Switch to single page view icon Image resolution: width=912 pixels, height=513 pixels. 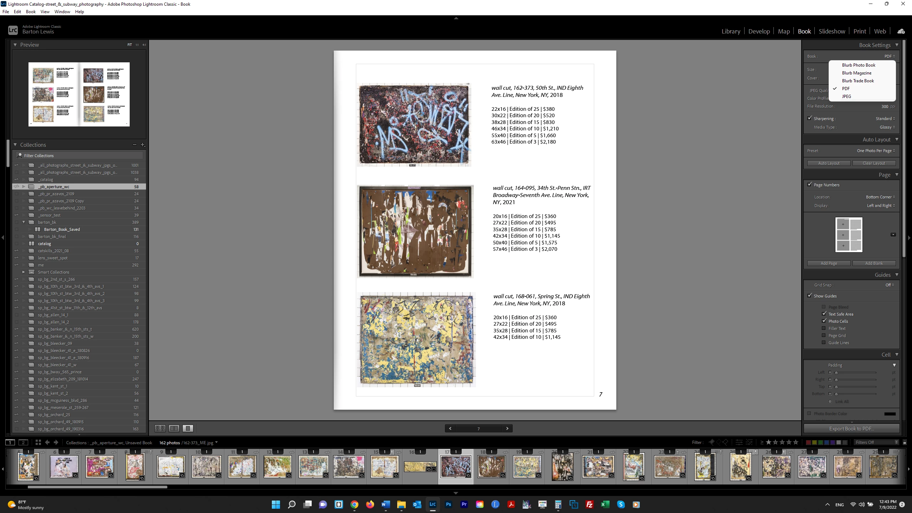[x=188, y=428]
